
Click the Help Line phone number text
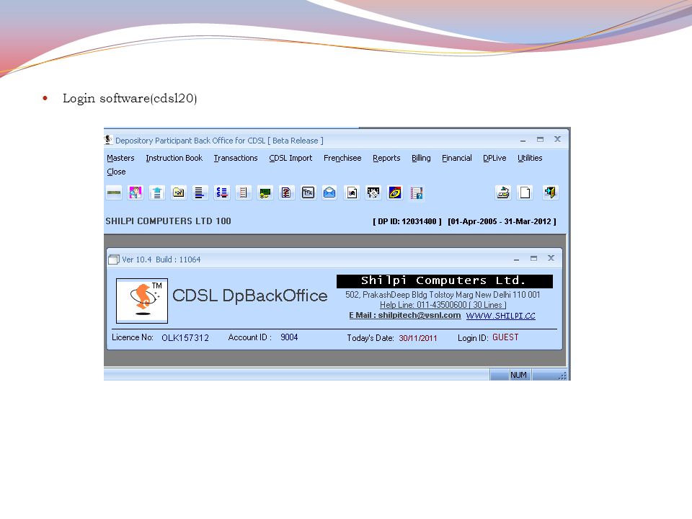coord(443,305)
